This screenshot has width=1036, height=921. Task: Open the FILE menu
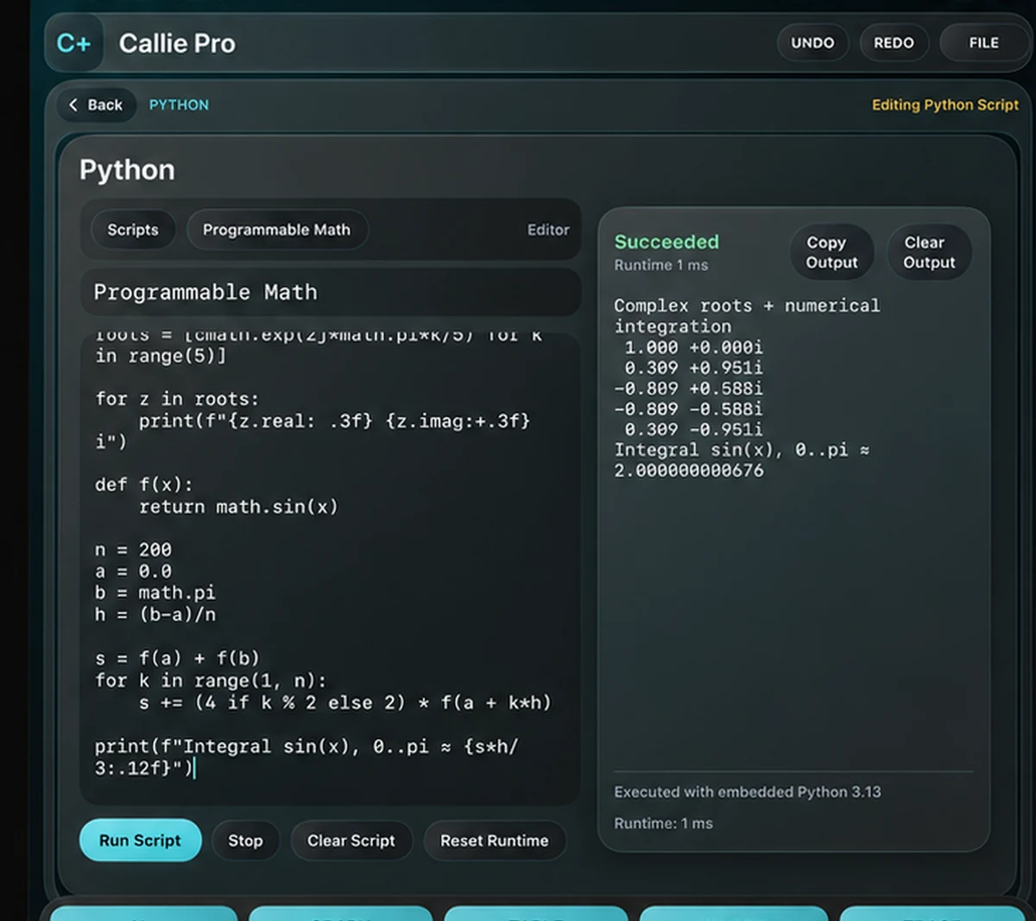coord(983,43)
